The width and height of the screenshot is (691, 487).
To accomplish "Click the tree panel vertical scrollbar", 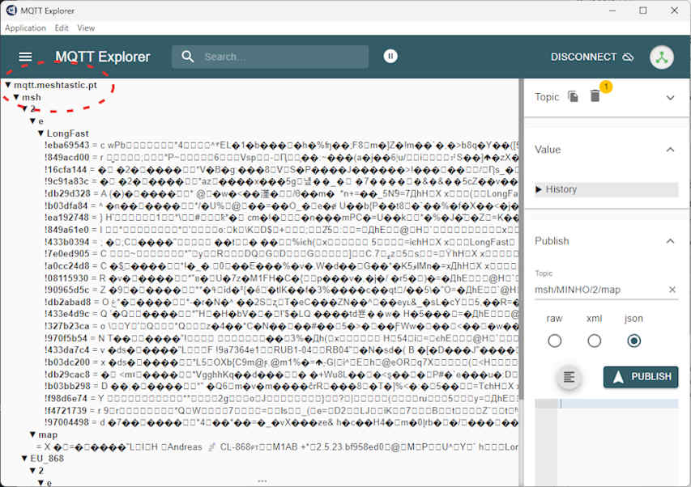I will (522, 239).
